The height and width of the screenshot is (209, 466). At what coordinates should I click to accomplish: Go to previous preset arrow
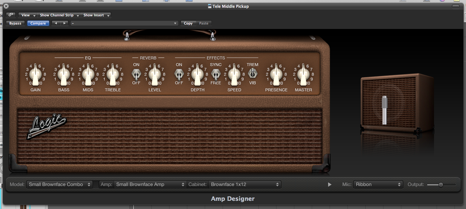pyautogui.click(x=56, y=23)
